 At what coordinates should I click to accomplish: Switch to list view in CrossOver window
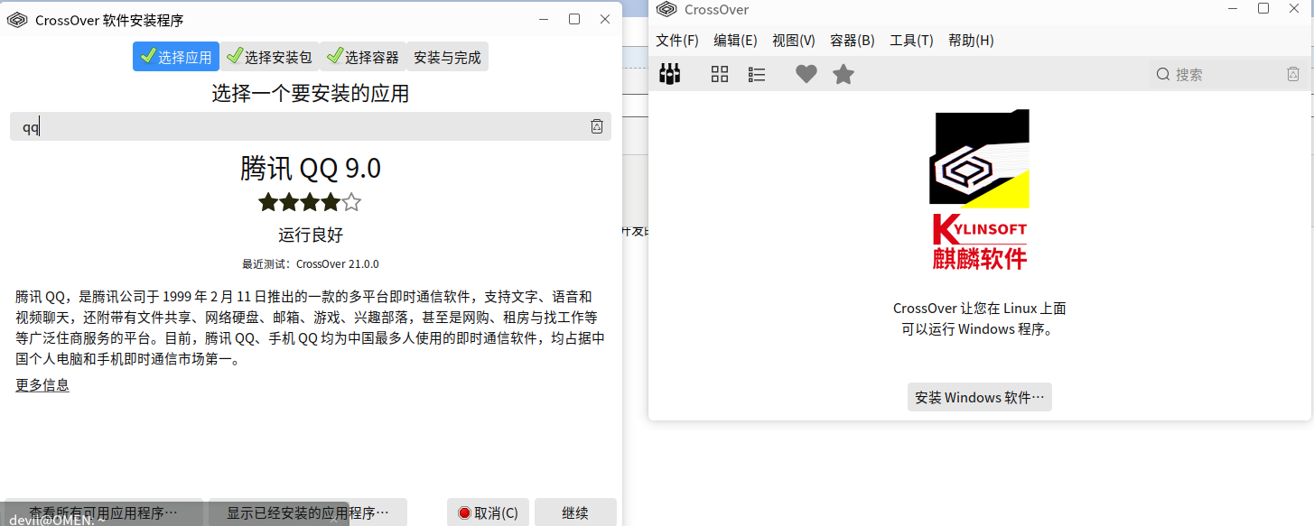point(757,75)
